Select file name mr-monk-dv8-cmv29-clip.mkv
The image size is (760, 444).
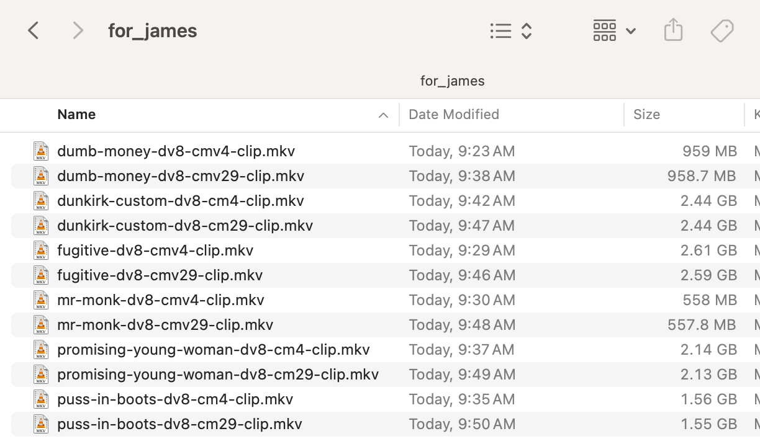tap(165, 324)
